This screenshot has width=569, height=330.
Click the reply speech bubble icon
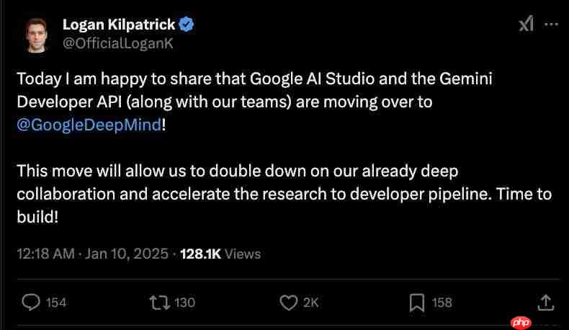coord(31,302)
